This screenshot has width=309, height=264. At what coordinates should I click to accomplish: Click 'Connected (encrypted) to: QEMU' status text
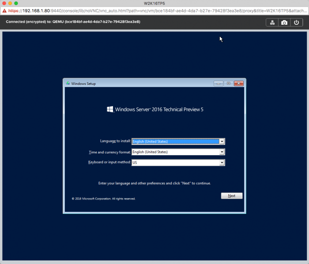pyautogui.click(x=73, y=22)
